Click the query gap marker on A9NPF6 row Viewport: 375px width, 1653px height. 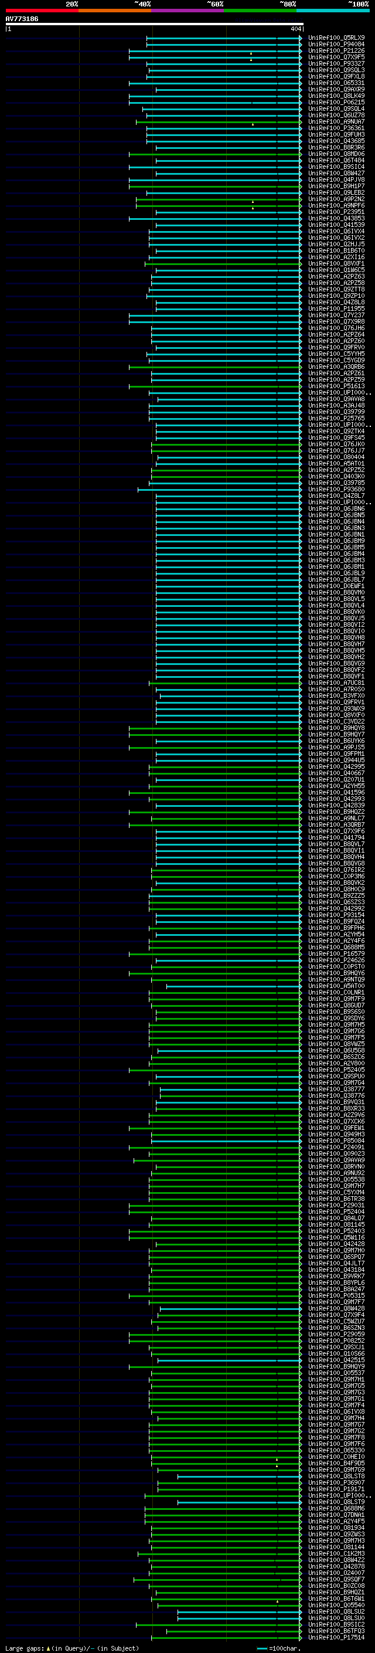253,208
